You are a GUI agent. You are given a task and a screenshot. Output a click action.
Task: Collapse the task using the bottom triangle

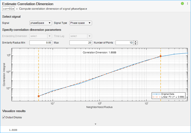point(95,124)
